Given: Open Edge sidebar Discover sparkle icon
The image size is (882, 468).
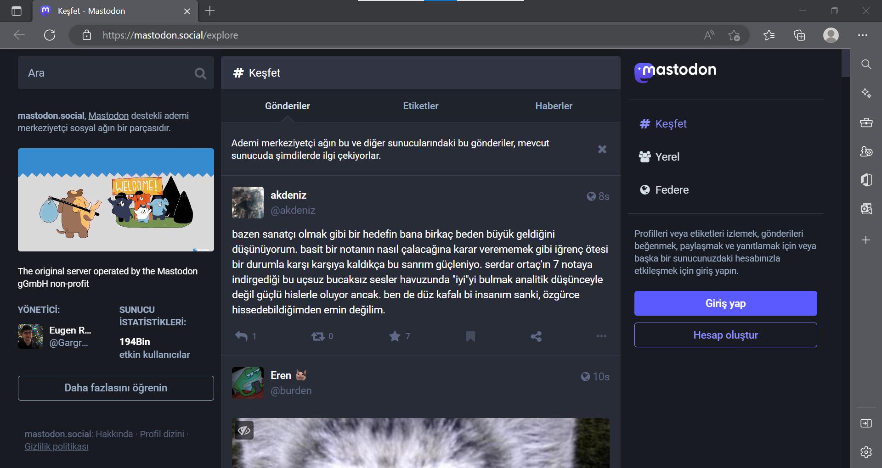Looking at the screenshot, I should [x=866, y=93].
